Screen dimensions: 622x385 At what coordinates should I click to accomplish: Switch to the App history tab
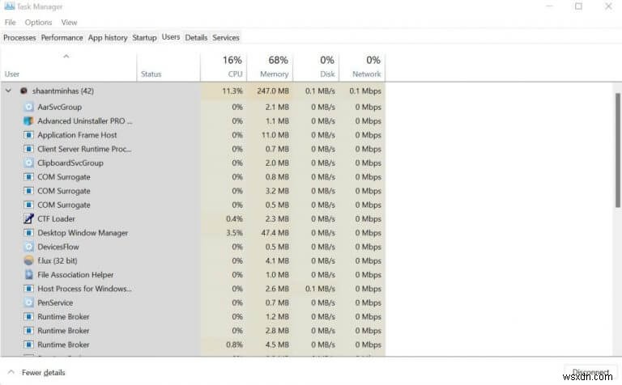(108, 38)
